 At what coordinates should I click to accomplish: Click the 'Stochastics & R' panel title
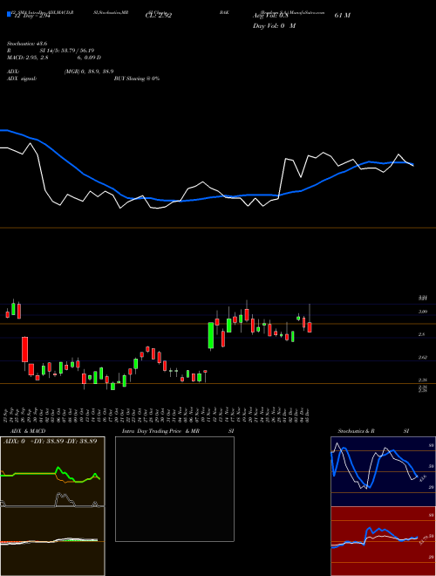pos(356,431)
